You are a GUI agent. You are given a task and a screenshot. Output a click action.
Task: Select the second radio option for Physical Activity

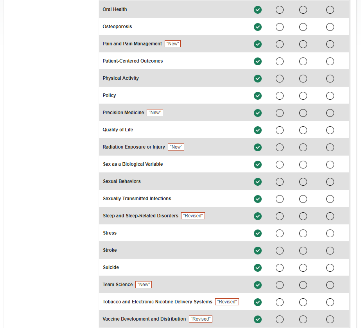click(x=280, y=79)
